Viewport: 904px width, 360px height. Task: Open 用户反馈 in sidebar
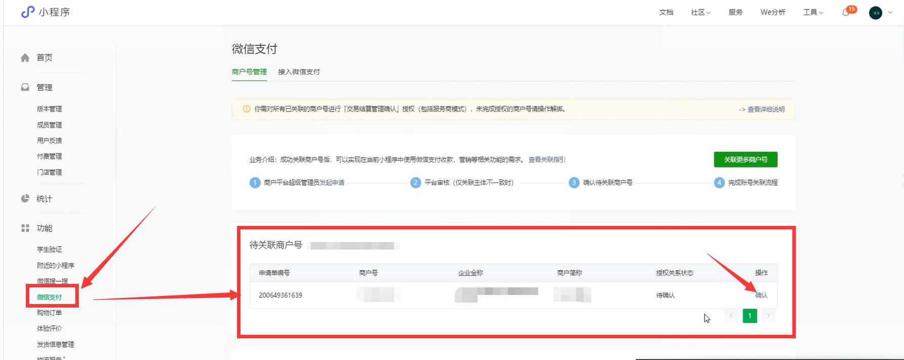[x=49, y=141]
